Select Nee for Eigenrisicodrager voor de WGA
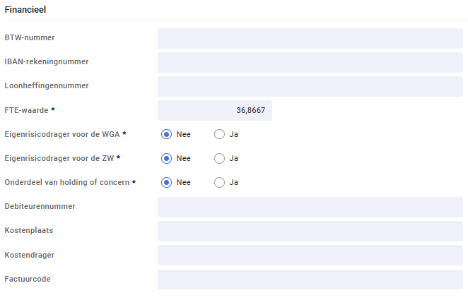468x300 pixels. [x=166, y=134]
